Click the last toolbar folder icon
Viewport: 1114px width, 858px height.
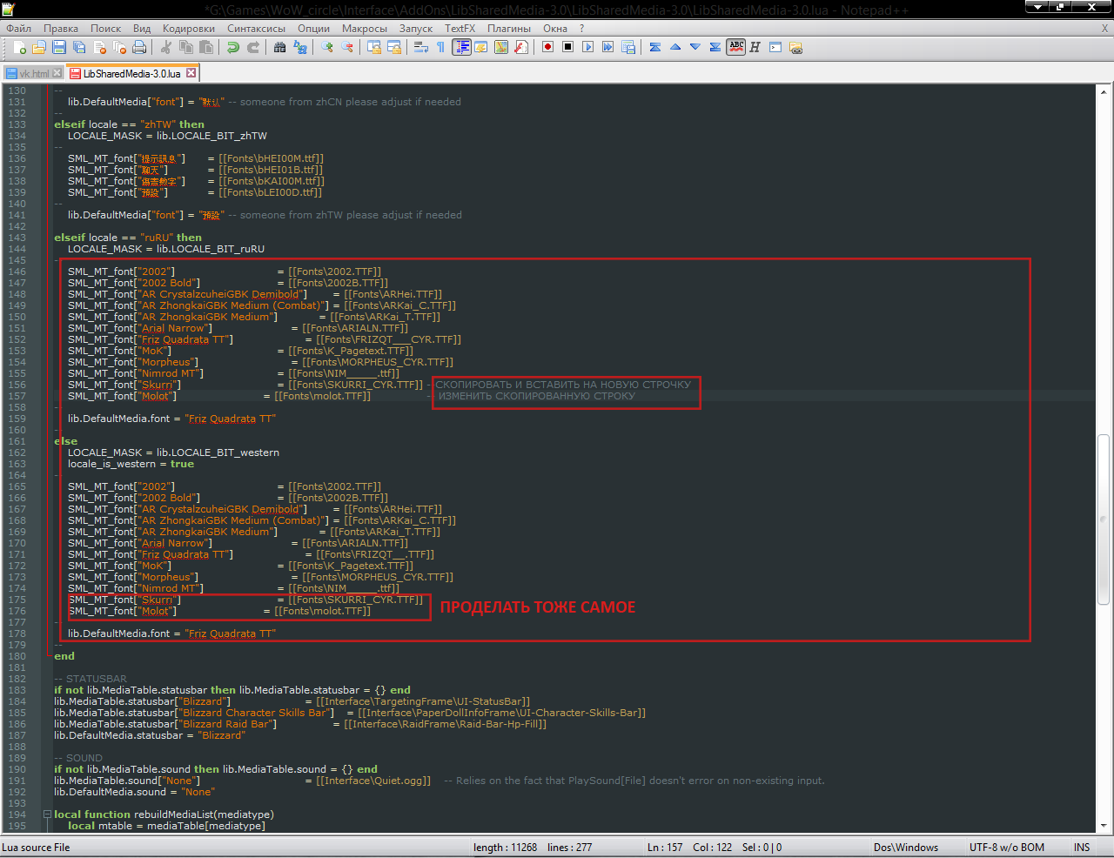click(795, 47)
